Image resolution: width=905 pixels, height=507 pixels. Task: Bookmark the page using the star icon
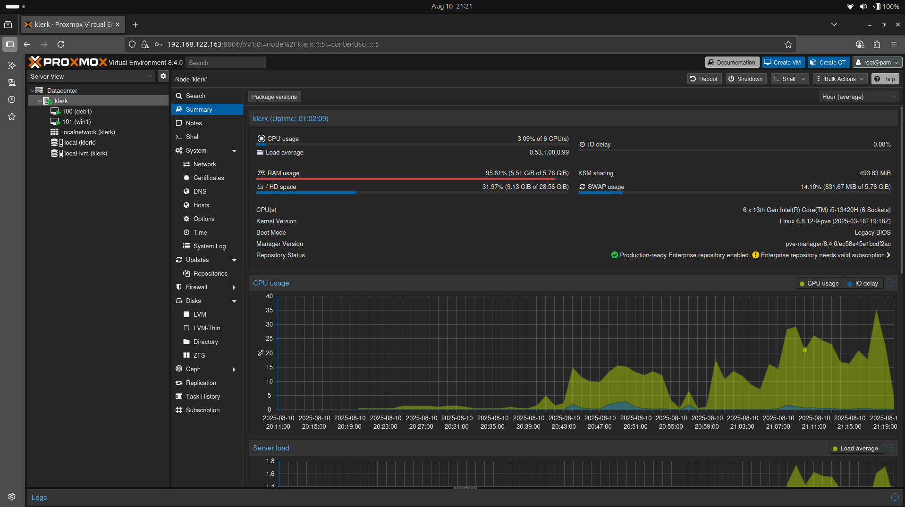pyautogui.click(x=788, y=44)
